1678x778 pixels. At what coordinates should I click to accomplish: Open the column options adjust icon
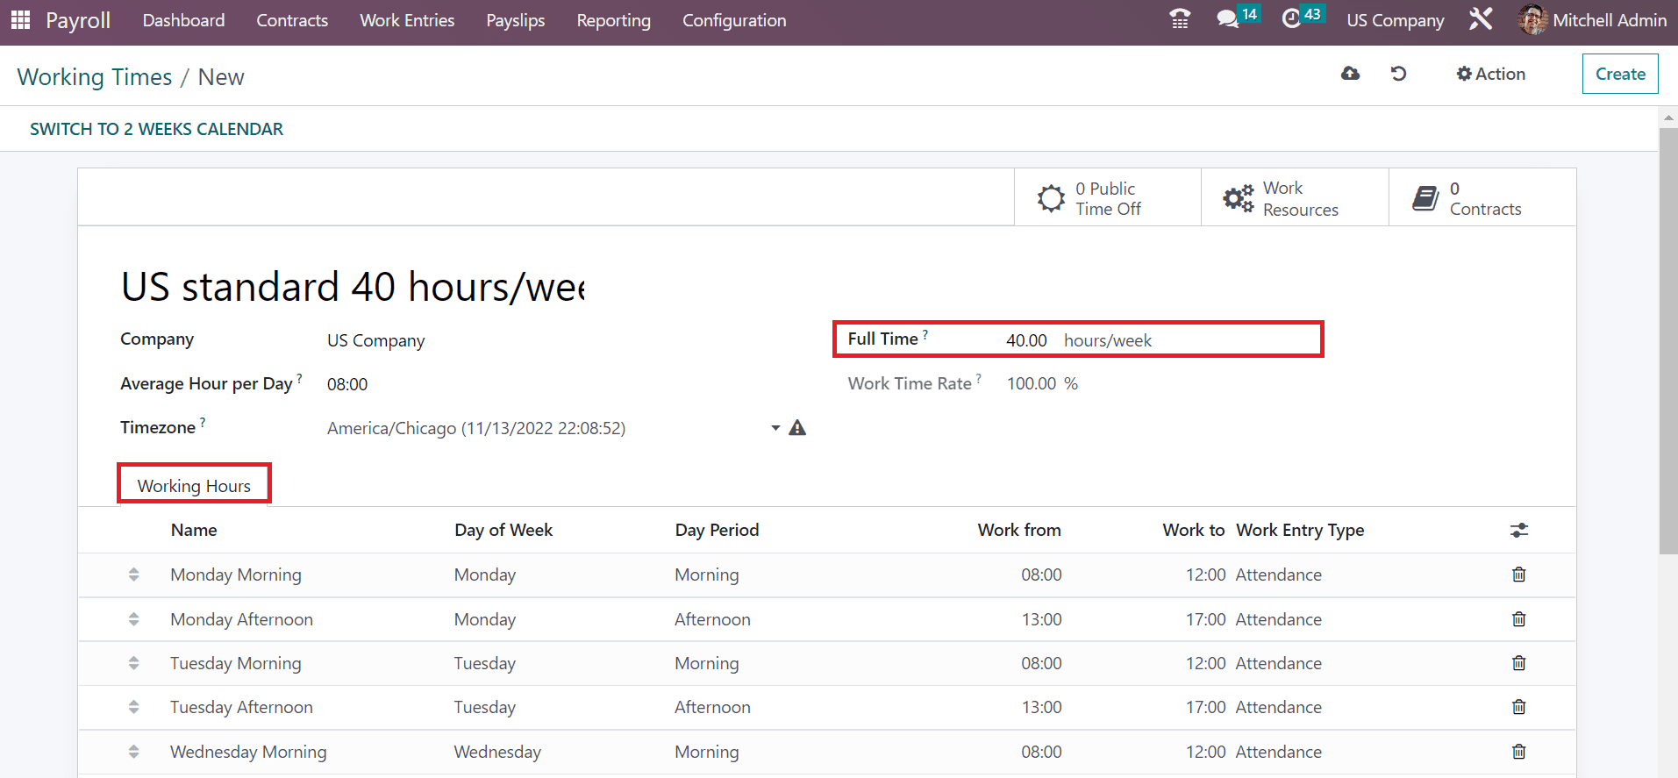[1519, 530]
